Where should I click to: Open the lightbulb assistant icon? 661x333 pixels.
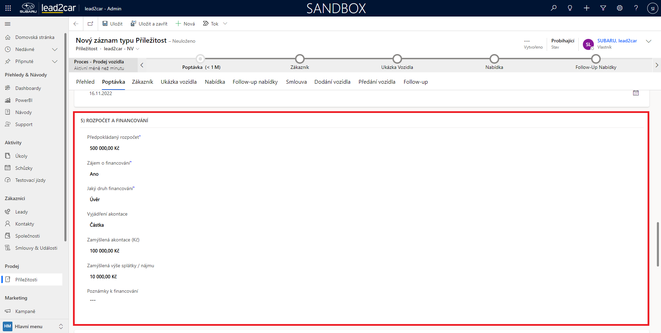[570, 8]
